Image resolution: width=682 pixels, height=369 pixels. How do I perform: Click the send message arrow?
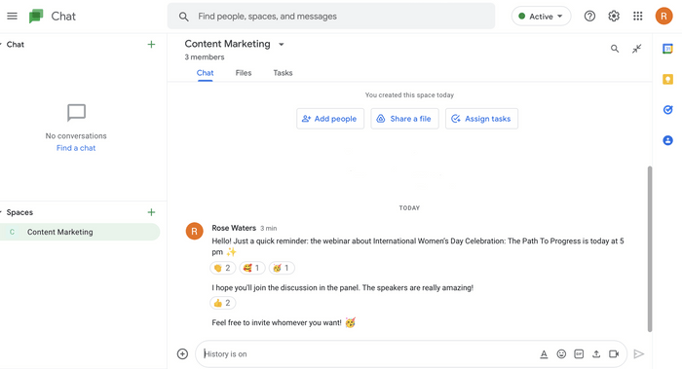click(x=638, y=353)
